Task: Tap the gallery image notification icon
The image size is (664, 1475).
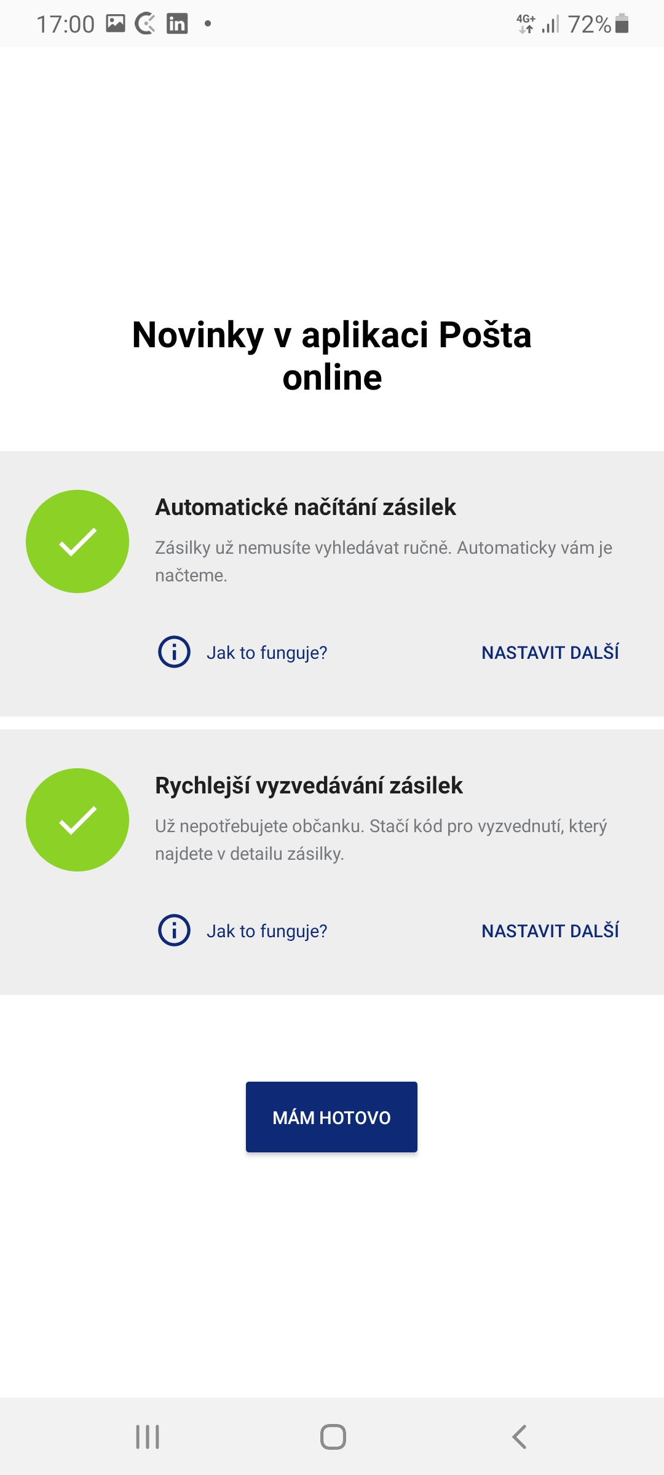Action: point(116,24)
